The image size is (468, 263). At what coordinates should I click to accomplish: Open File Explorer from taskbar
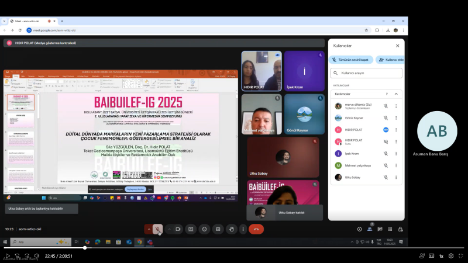pos(108,242)
